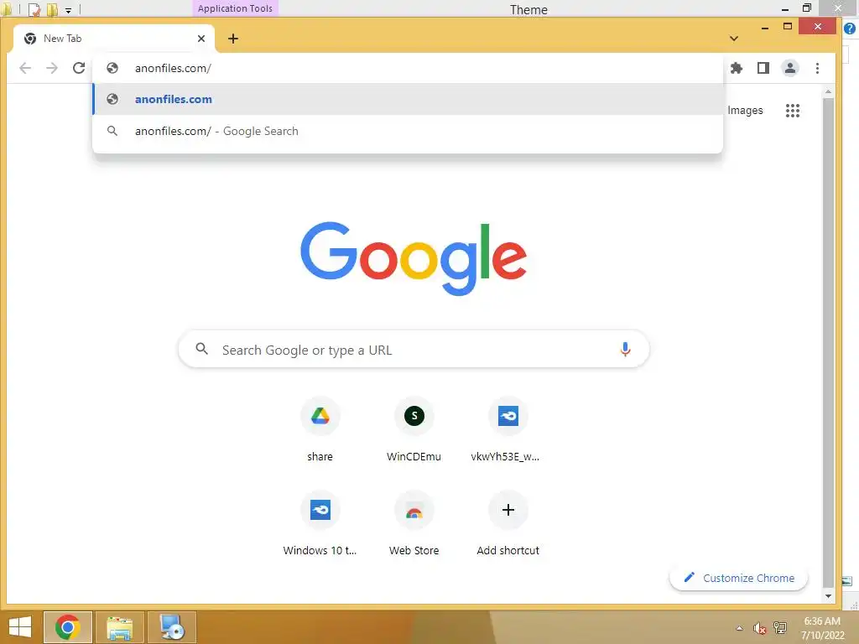
Task: Open the Extensions puzzle icon
Action: coord(737,68)
